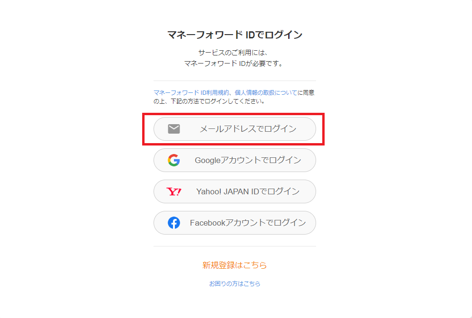Click the red Yahoo Y! logo icon
472x318 pixels.
[174, 191]
